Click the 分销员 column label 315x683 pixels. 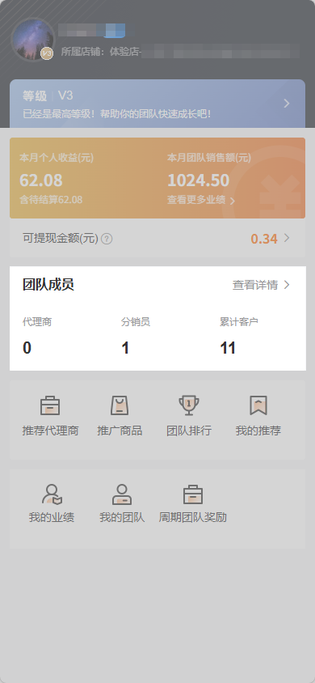136,322
